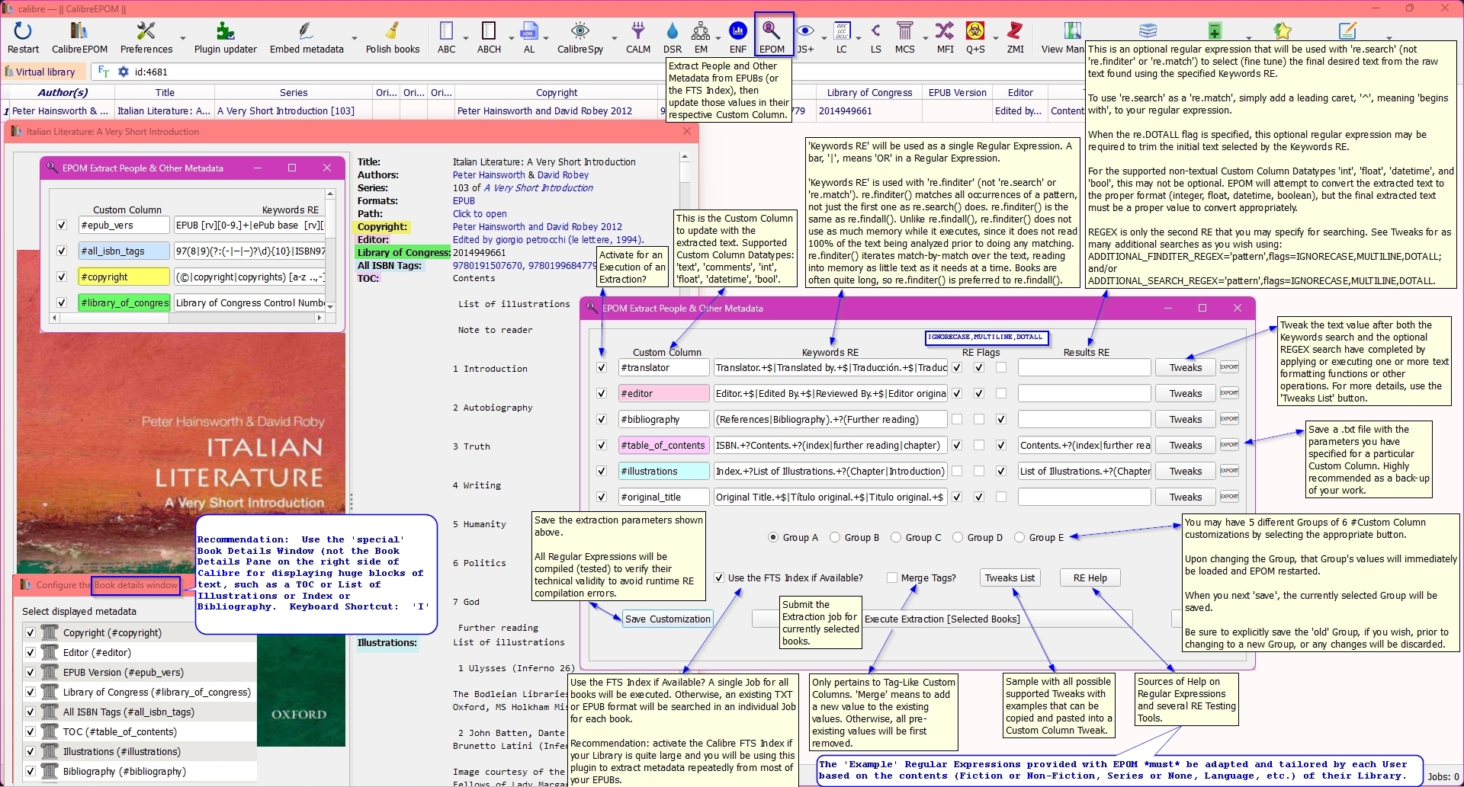Select the Group B radio button
This screenshot has width=1464, height=787.
pos(835,537)
